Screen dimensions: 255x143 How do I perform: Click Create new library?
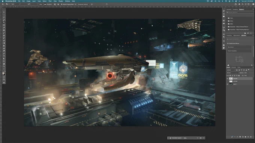coord(234,43)
